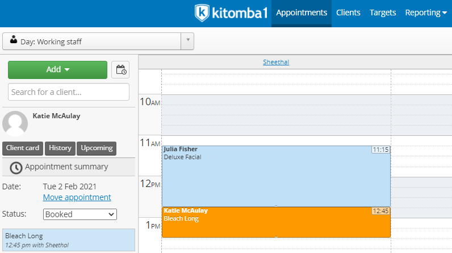View Upcoming appointments button
Image resolution: width=452 pixels, height=253 pixels.
point(97,148)
